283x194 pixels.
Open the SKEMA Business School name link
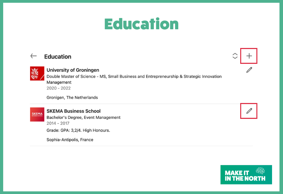point(74,111)
